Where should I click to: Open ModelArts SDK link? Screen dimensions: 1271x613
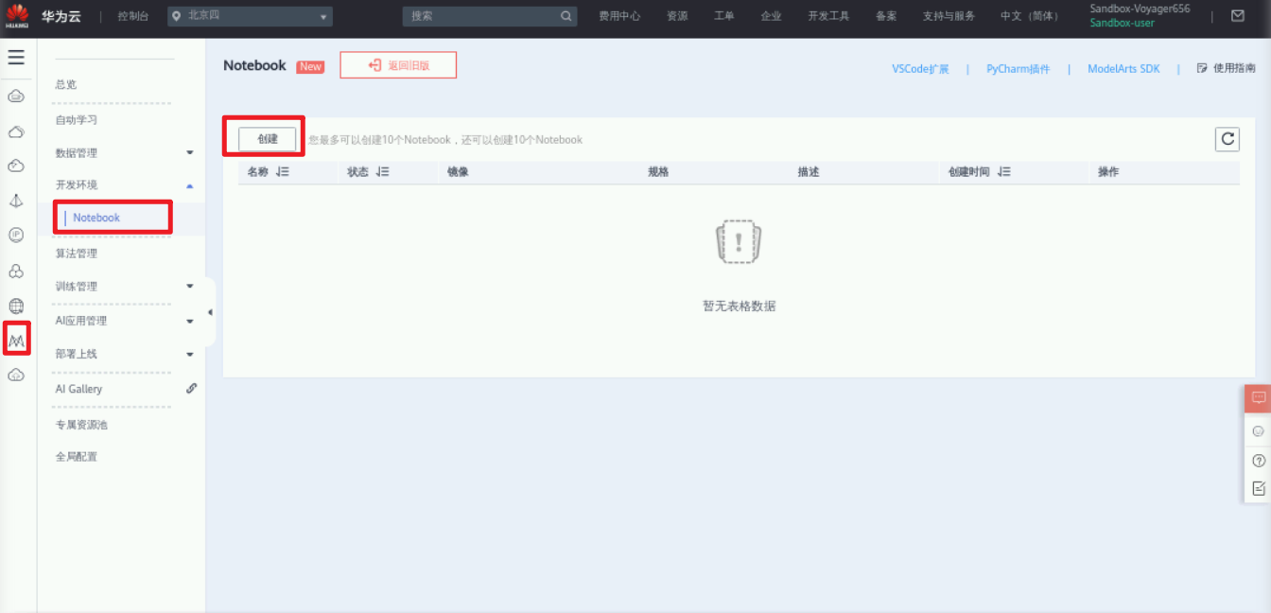pyautogui.click(x=1123, y=69)
